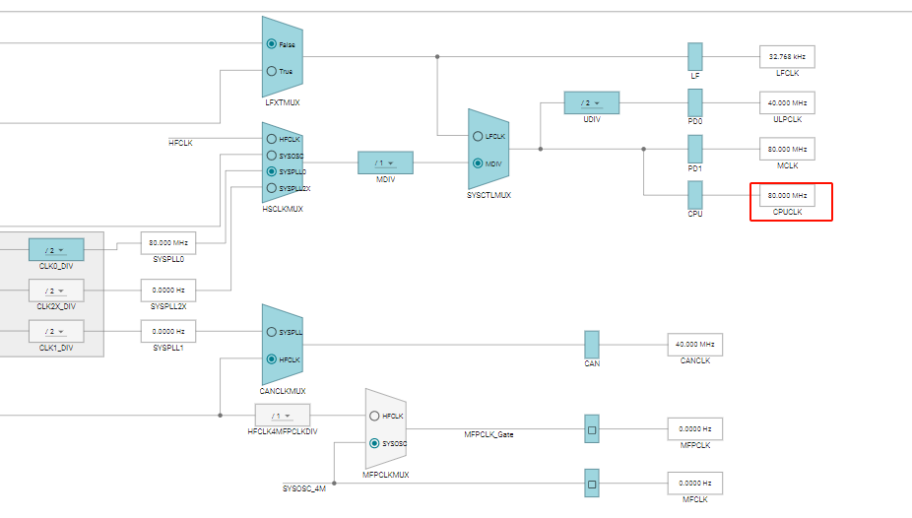Choose SYSPLL2X input in HSCLKMUX
This screenshot has width=912, height=518.
pyautogui.click(x=272, y=187)
